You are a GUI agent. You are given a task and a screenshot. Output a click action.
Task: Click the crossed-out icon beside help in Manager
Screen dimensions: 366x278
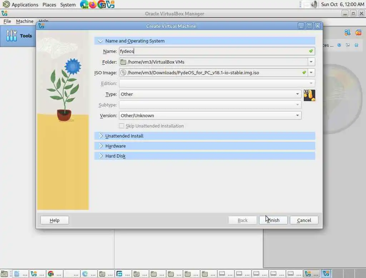click(x=348, y=45)
